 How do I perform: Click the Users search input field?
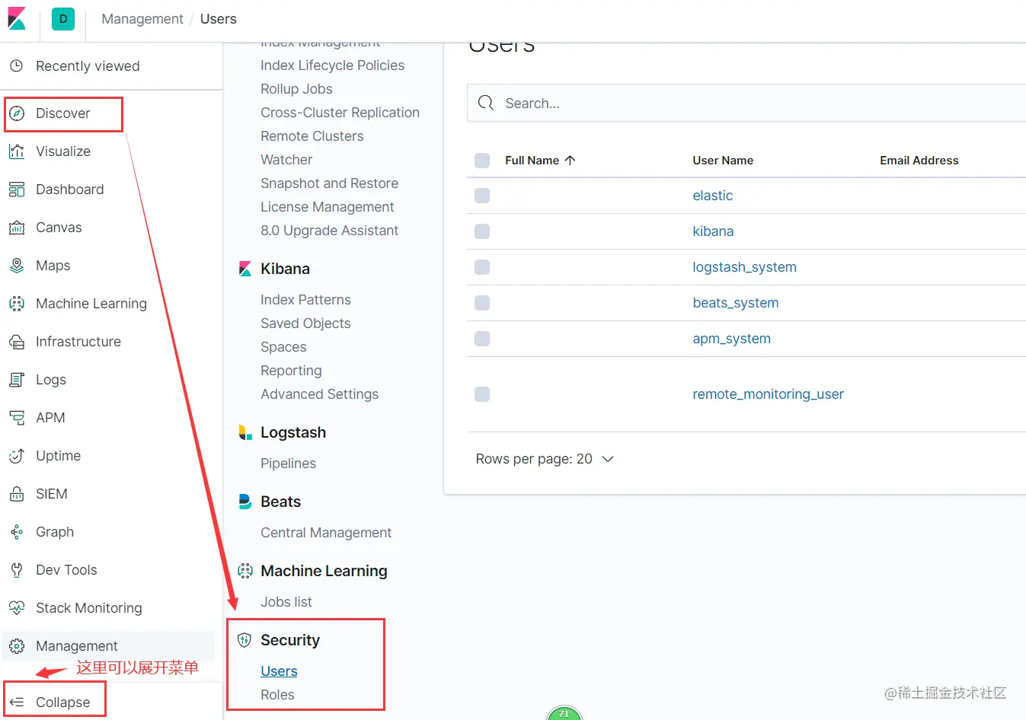click(746, 103)
